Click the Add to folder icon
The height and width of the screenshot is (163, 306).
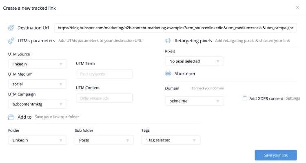(x=11, y=117)
